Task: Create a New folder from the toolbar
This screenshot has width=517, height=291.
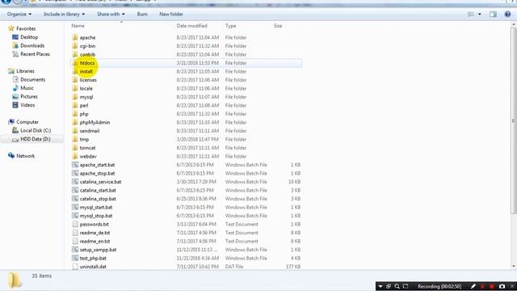Action: [171, 15]
